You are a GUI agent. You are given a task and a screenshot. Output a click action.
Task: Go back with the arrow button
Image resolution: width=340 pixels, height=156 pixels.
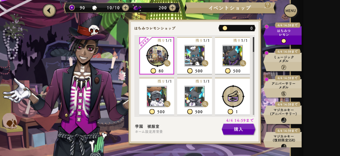[x=49, y=10]
